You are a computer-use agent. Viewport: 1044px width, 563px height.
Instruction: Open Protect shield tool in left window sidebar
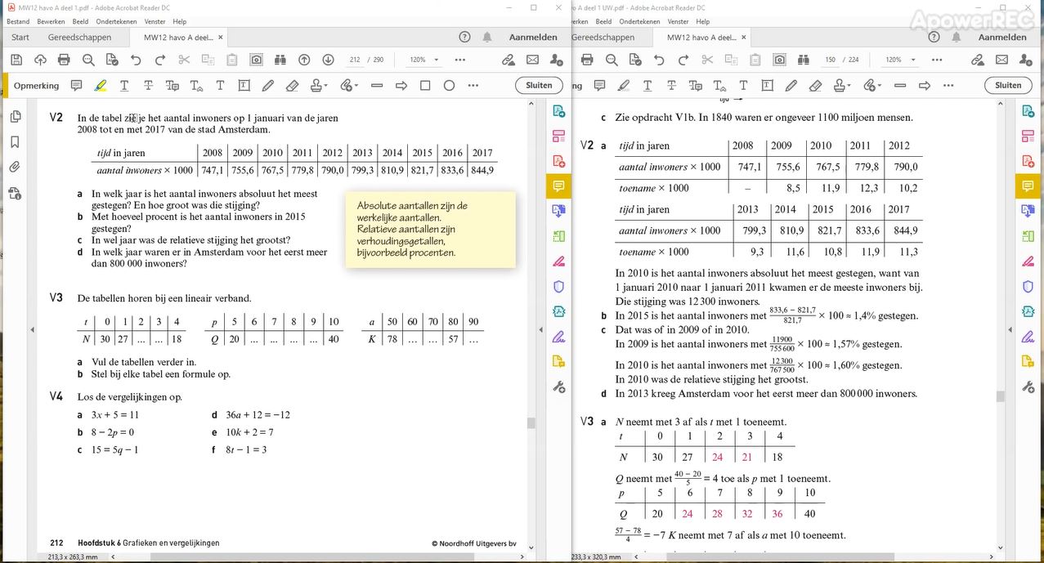click(558, 286)
